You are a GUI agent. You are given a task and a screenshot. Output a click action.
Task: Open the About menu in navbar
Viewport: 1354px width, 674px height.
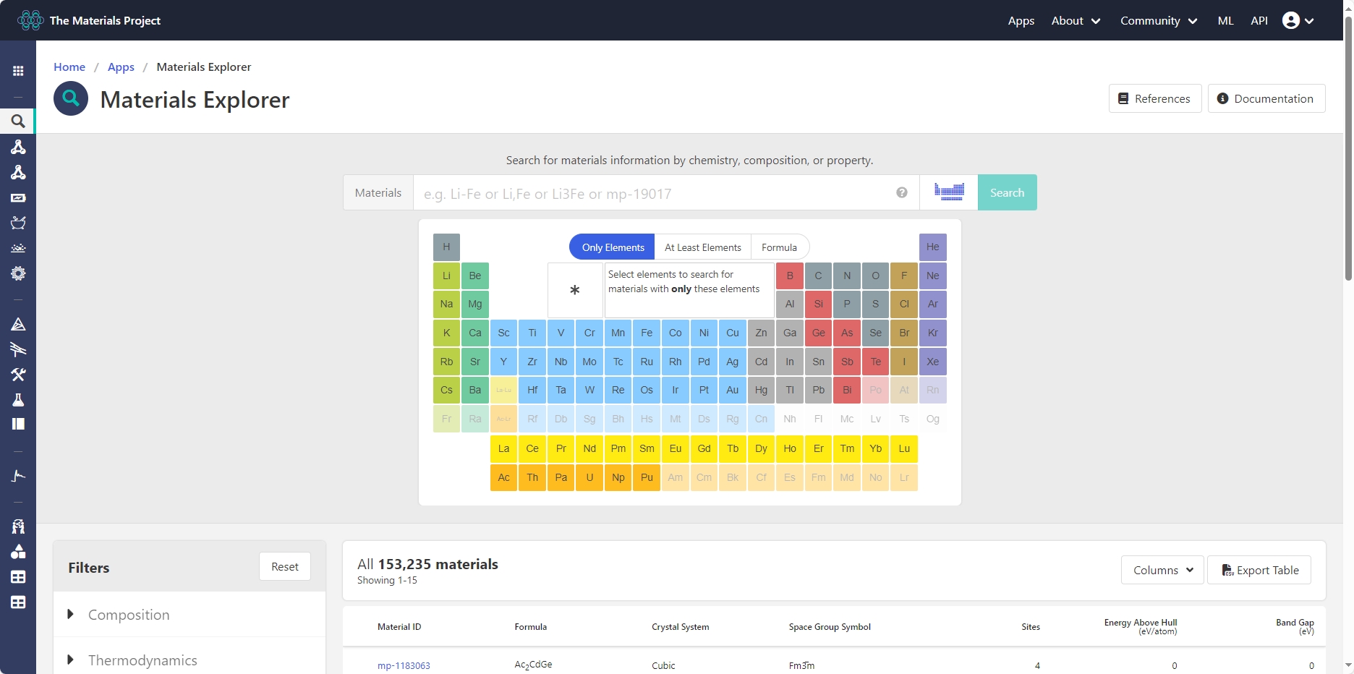click(1076, 20)
